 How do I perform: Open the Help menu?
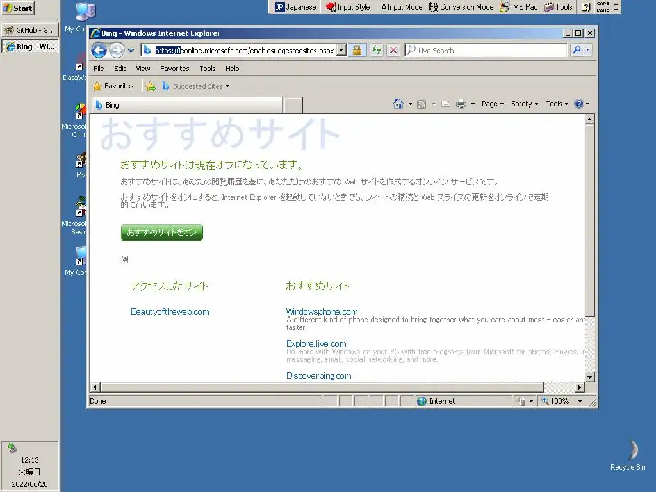[x=232, y=69]
